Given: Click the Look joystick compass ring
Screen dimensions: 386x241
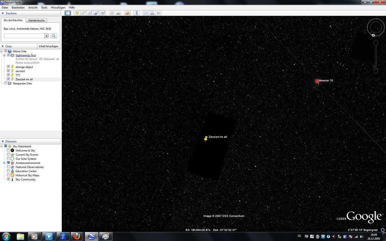Looking at the screenshot, I should click(376, 27).
